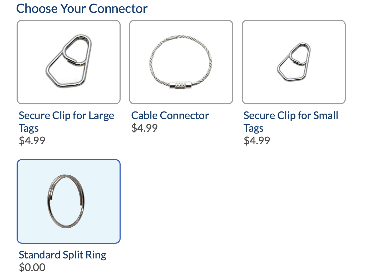Open the "Secure Clip for Large Tags" label
Screen dimensions: 376x280
[66, 116]
